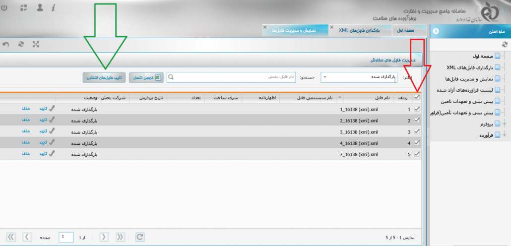
Task: Expand the فرآورده tree node
Action: pos(505,135)
